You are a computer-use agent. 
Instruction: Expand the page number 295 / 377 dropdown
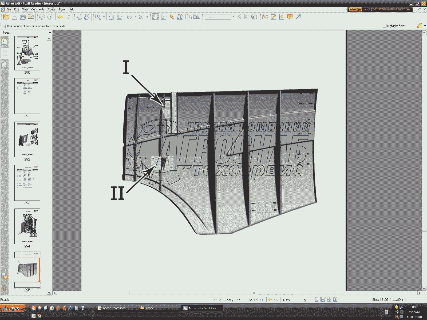(x=250, y=300)
